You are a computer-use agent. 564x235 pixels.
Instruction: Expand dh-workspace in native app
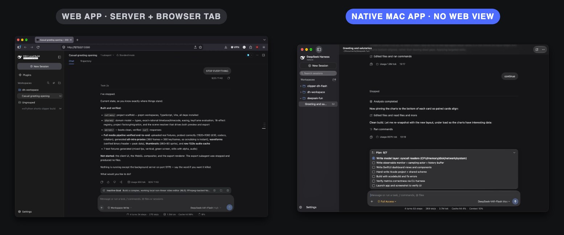[x=301, y=92]
